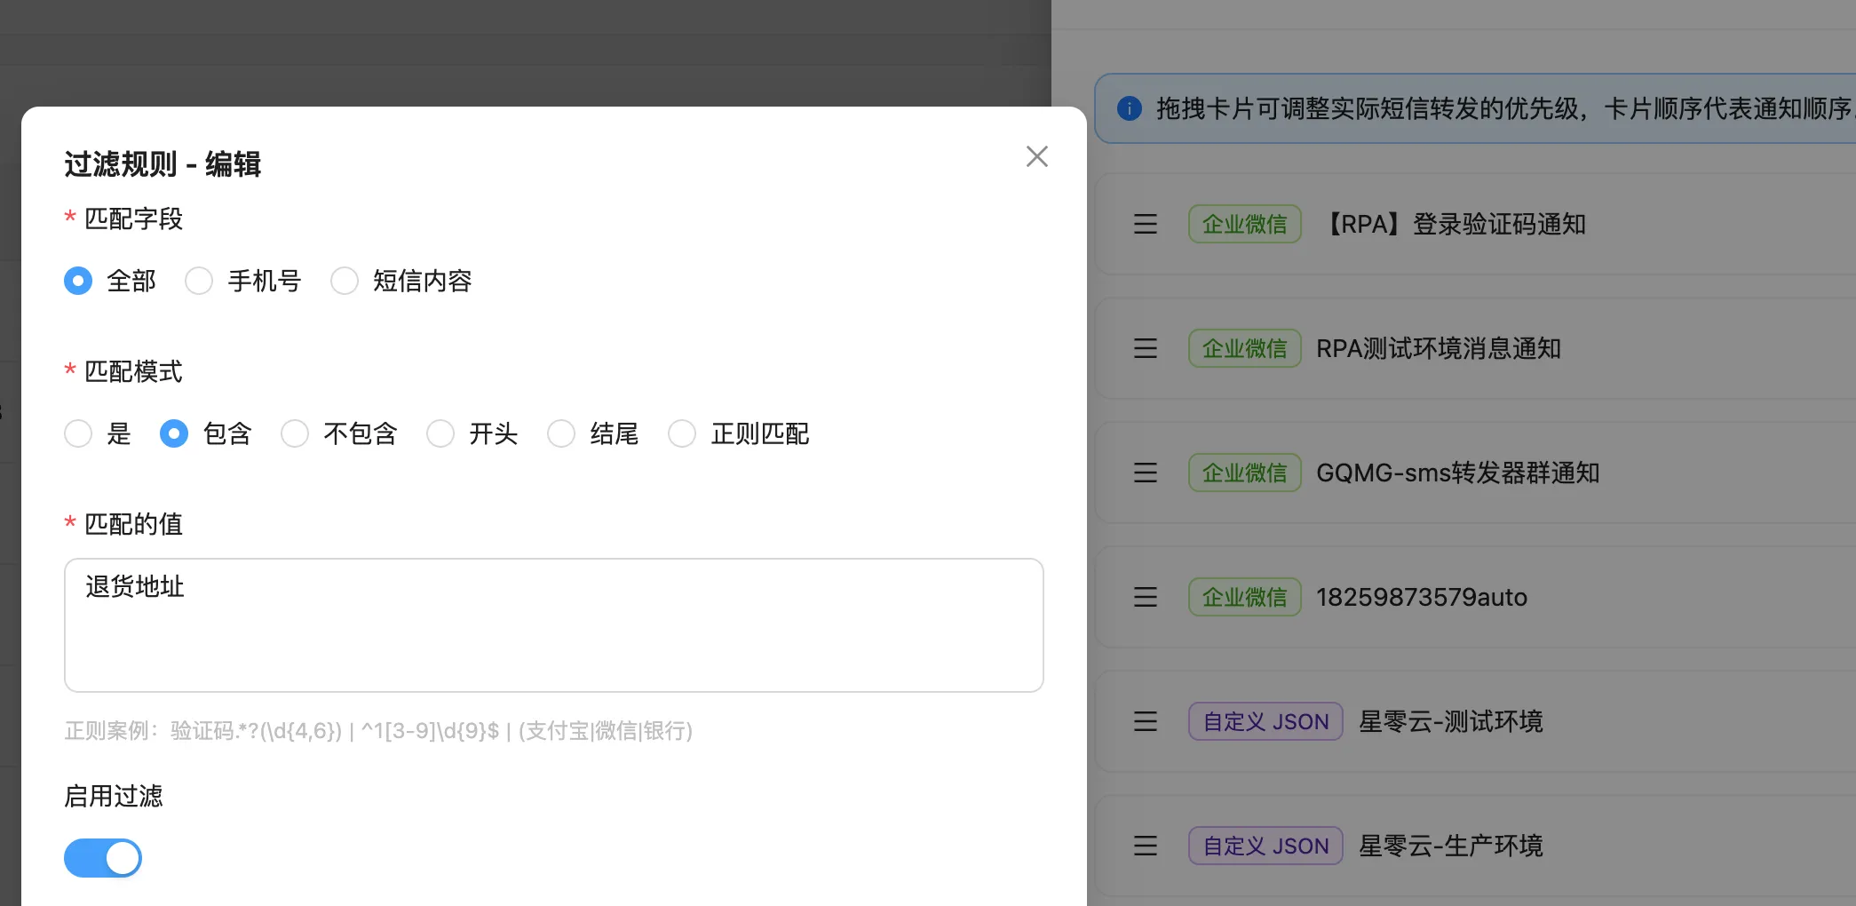Viewport: 1856px width, 906px height.
Task: Click inside the 匹配的值 text box
Action: click(552, 622)
